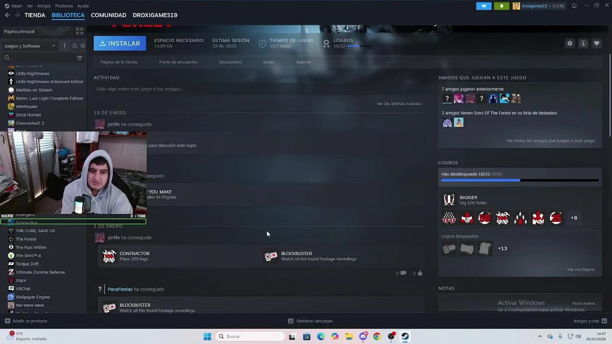Click the BADGER achievement icon

click(449, 200)
